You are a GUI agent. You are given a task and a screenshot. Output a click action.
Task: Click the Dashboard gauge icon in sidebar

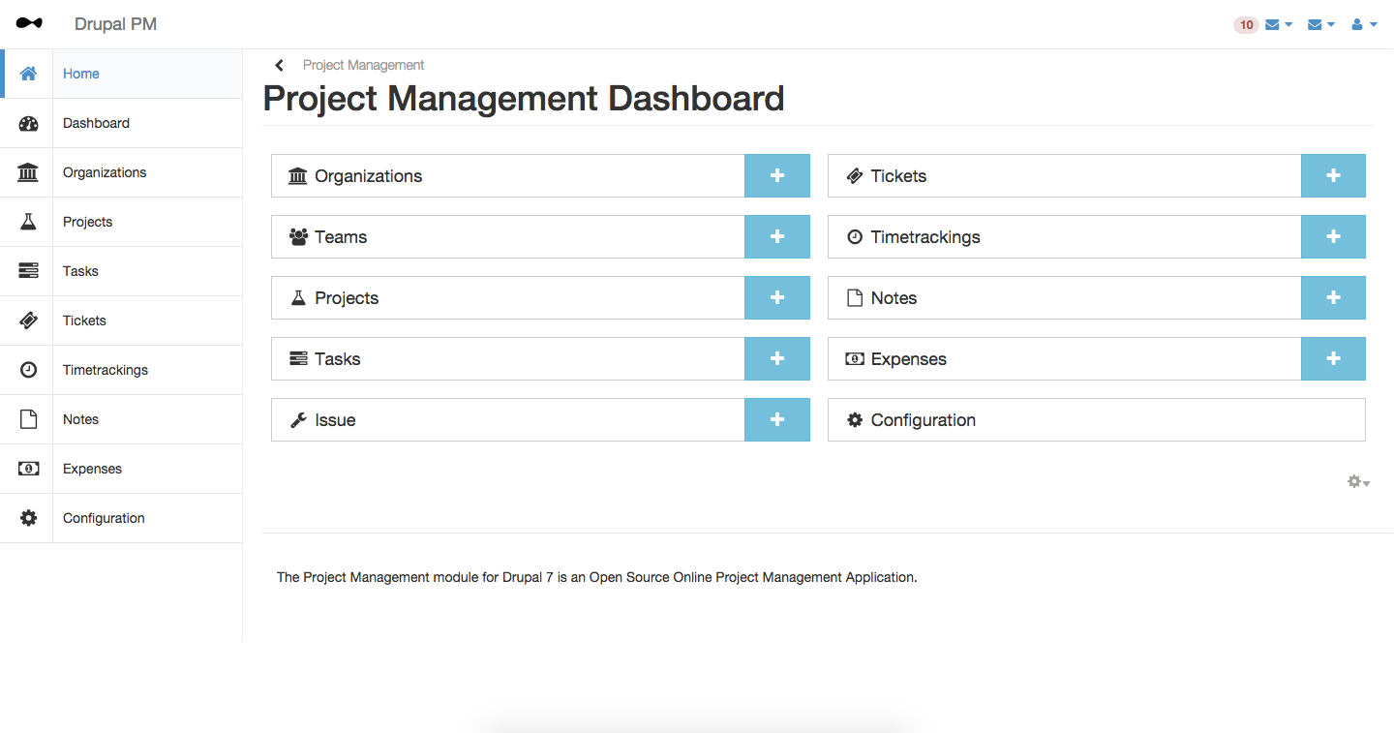28,123
